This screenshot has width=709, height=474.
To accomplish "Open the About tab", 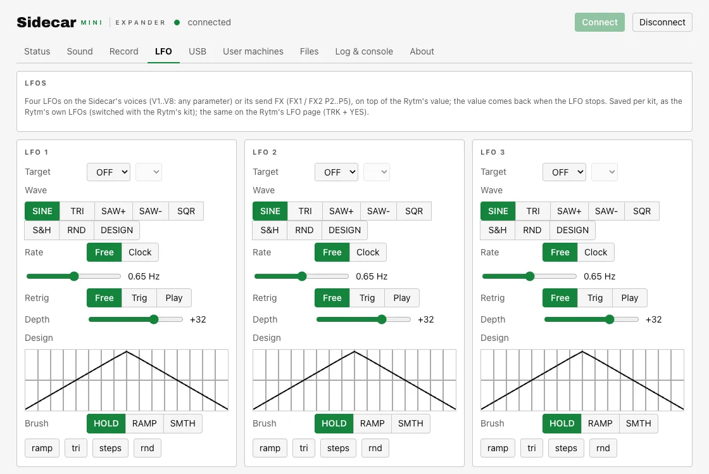I will pyautogui.click(x=422, y=51).
